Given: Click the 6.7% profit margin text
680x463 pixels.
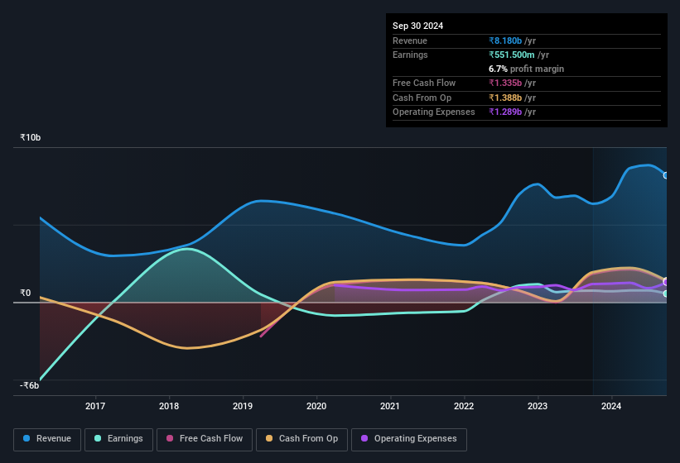Looking at the screenshot, I should point(527,69).
